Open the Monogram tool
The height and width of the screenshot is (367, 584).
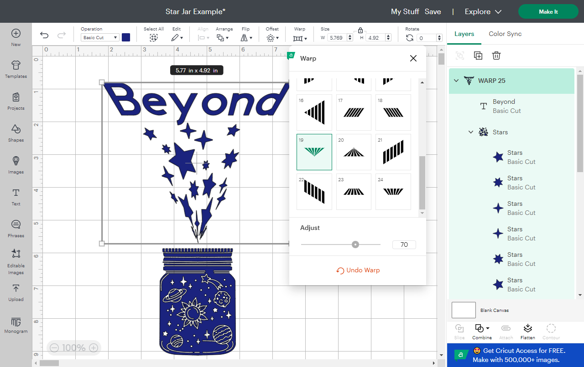coord(16,325)
